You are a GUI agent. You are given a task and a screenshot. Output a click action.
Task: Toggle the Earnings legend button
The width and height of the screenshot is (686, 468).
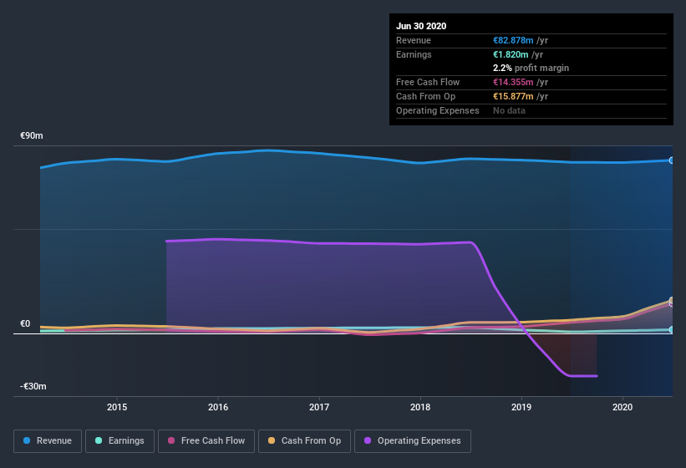point(119,441)
